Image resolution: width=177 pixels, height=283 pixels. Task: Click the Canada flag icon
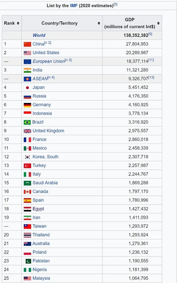point(27,192)
